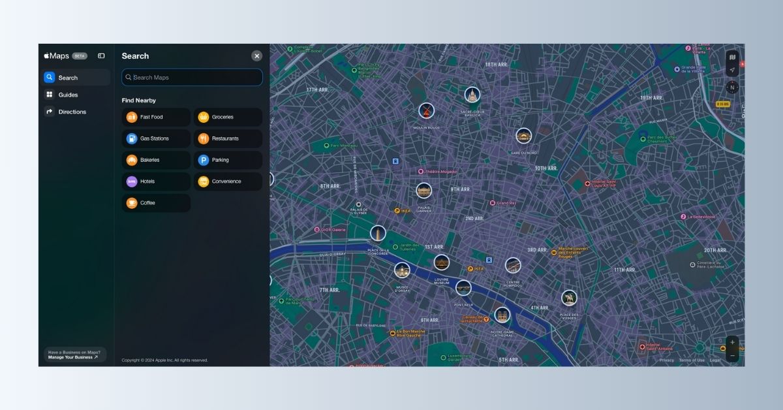The height and width of the screenshot is (410, 783).
Task: Find nearby Bakeries
Action: point(156,160)
